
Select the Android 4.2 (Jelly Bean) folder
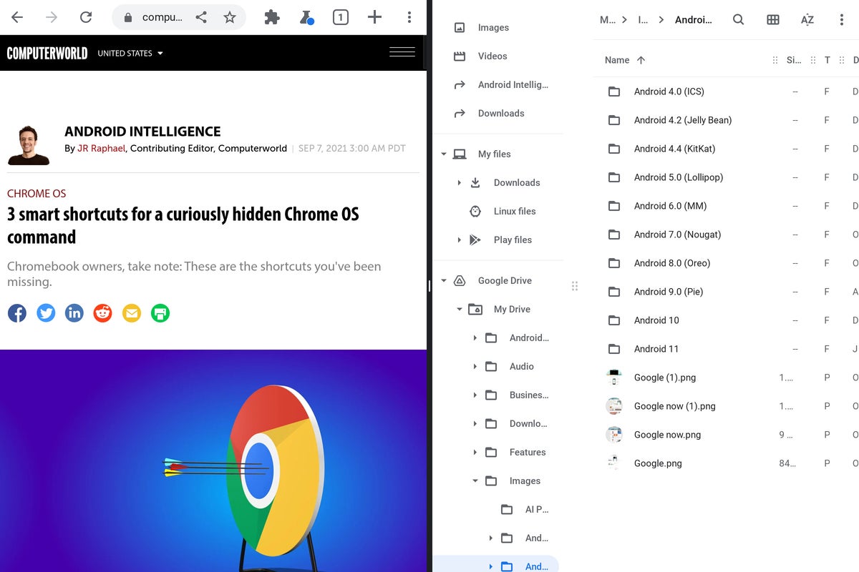click(726, 120)
